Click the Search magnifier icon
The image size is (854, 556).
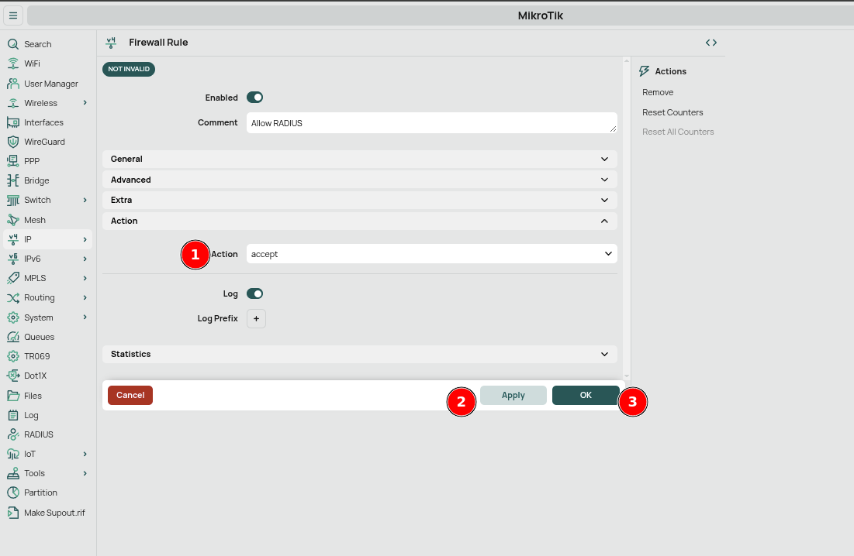pos(12,44)
